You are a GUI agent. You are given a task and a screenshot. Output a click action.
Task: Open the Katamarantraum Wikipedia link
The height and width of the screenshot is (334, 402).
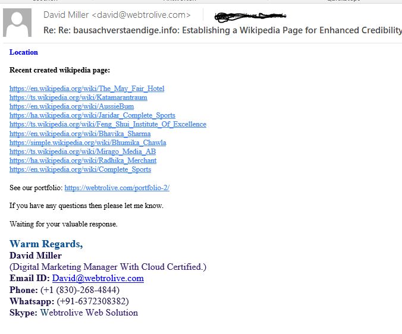[x=78, y=97]
